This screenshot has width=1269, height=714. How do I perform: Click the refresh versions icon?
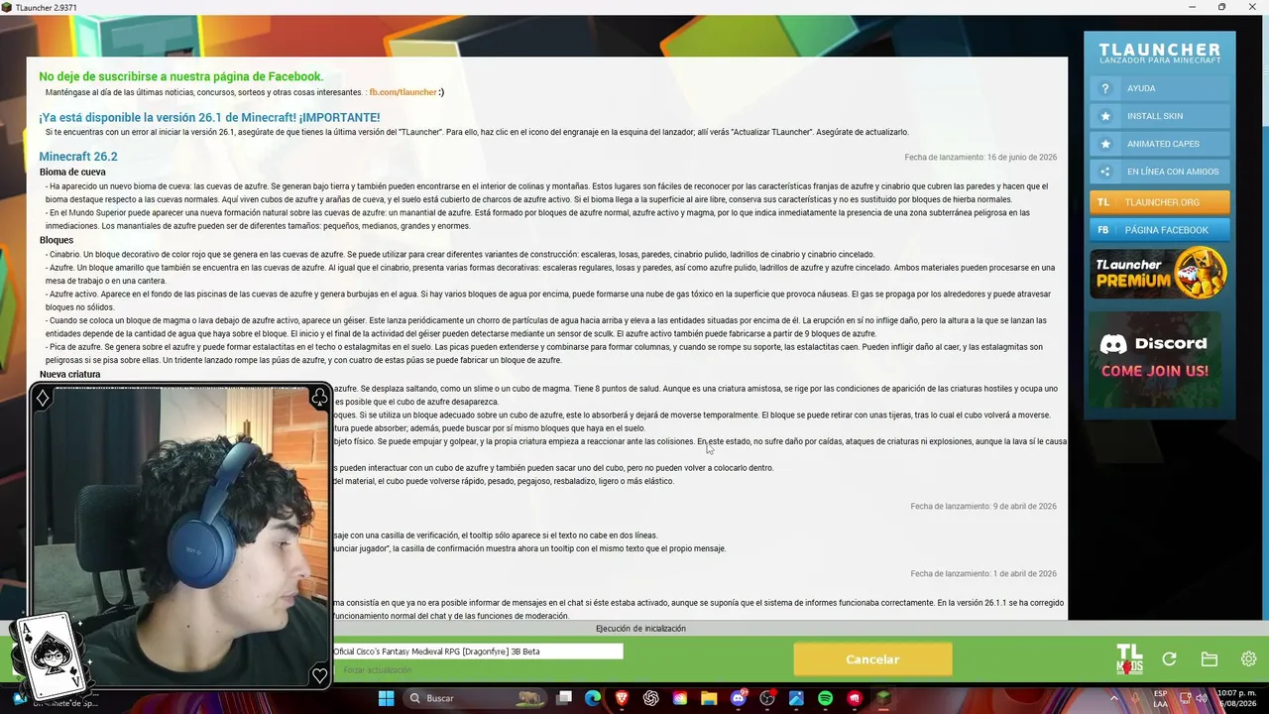point(1169,659)
